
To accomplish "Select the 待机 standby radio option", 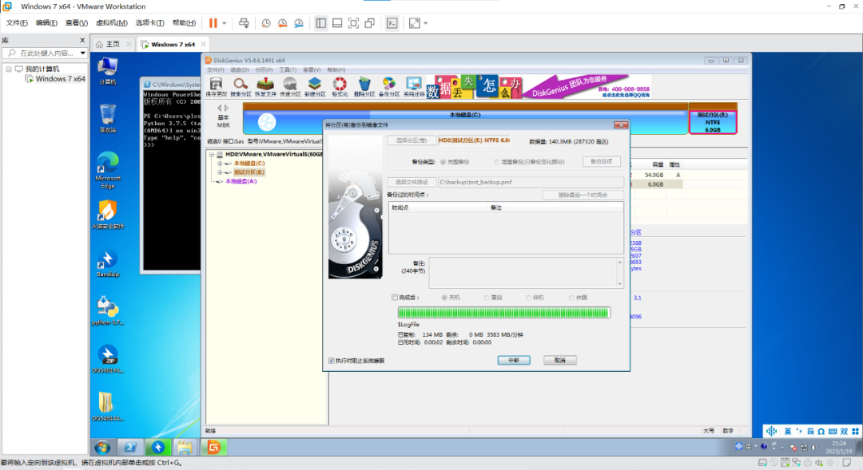I will pyautogui.click(x=528, y=298).
